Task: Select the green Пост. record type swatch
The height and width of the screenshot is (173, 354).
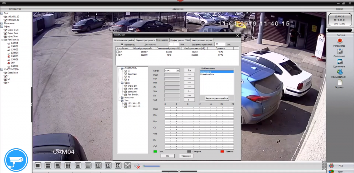Action: pos(155,152)
